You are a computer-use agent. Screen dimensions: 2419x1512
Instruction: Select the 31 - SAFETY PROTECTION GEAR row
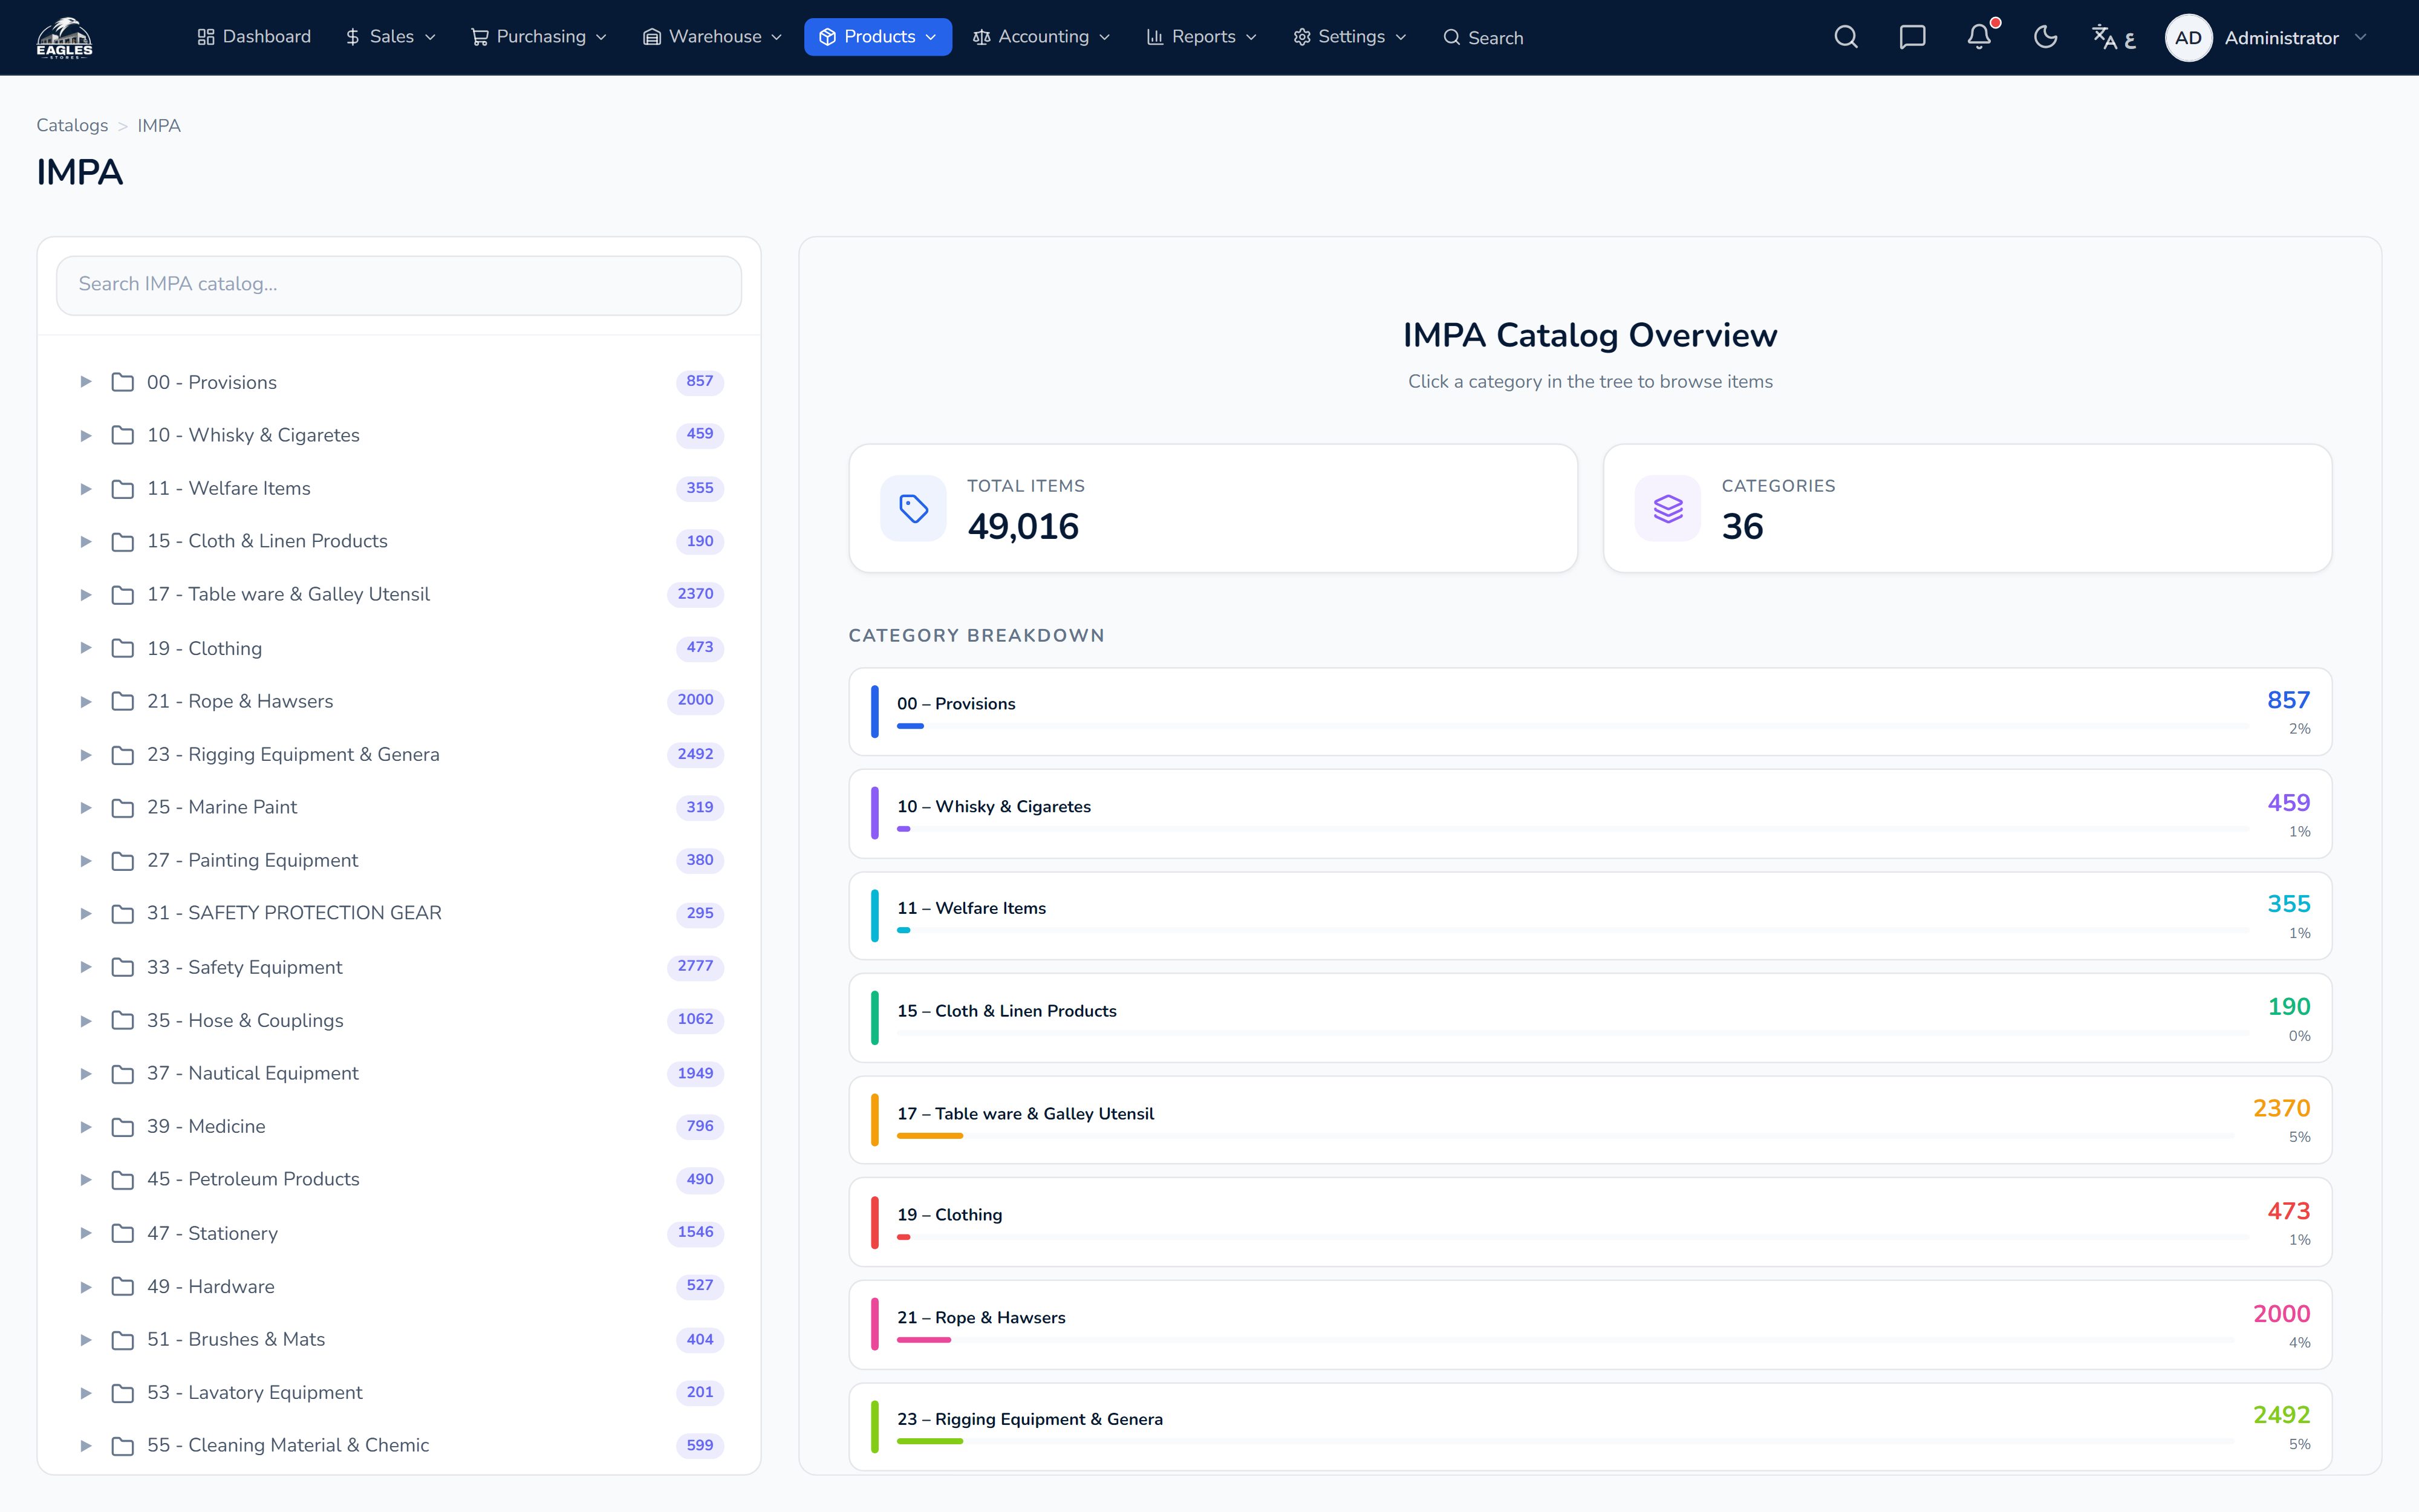tap(399, 914)
